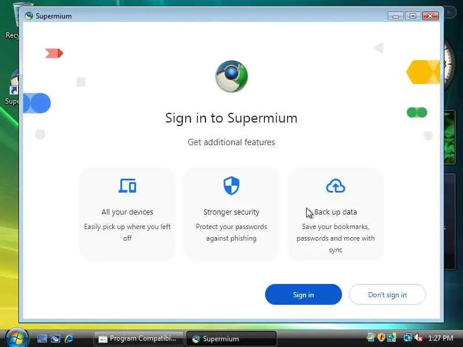This screenshot has height=347, width=463.
Task: Click "Stronger security" card title
Action: coord(231,212)
